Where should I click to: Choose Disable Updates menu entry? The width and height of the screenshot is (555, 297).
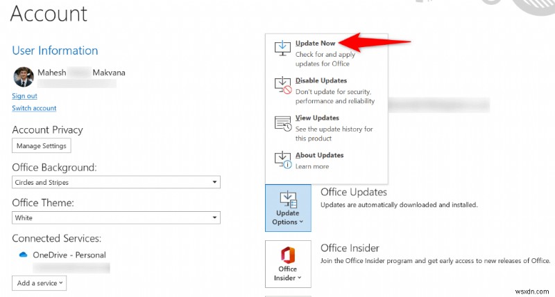[x=326, y=91]
